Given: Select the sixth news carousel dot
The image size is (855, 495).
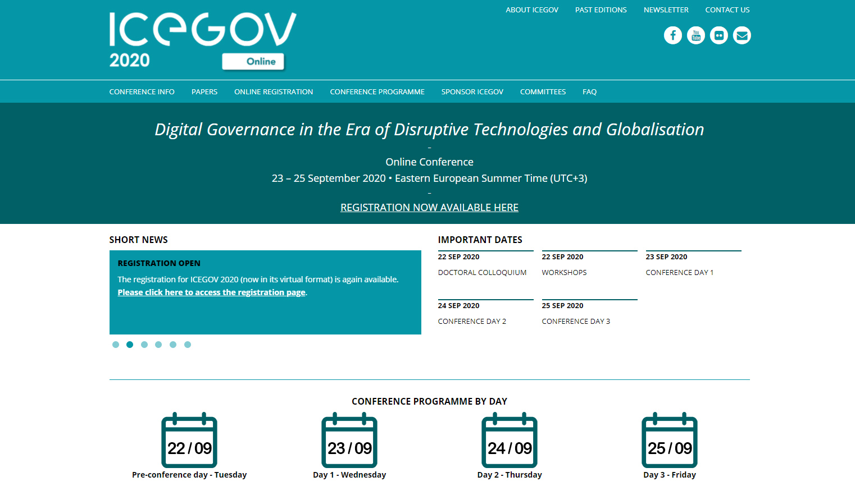Looking at the screenshot, I should click(188, 345).
